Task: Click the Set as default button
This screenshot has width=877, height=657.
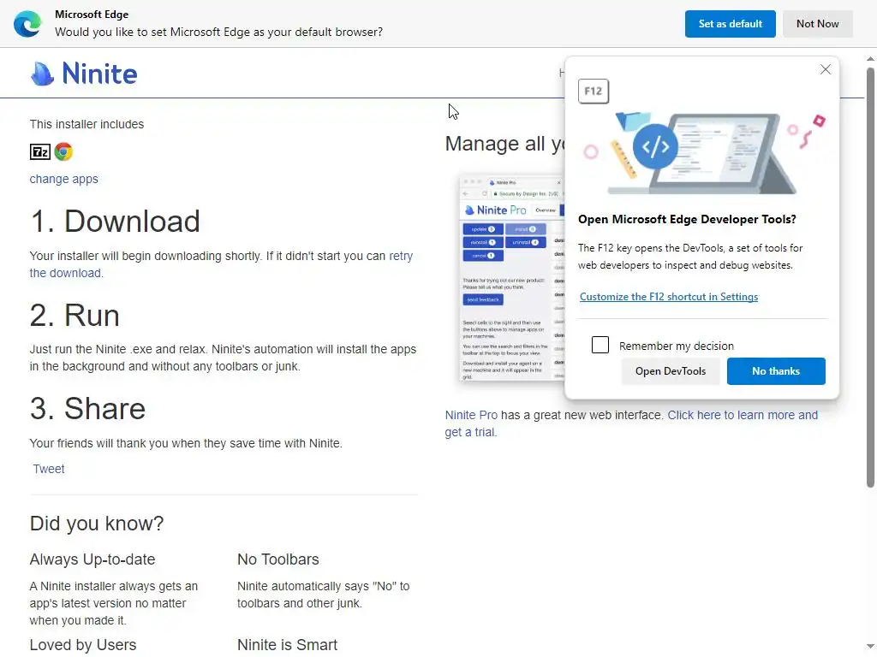Action: 730,24
